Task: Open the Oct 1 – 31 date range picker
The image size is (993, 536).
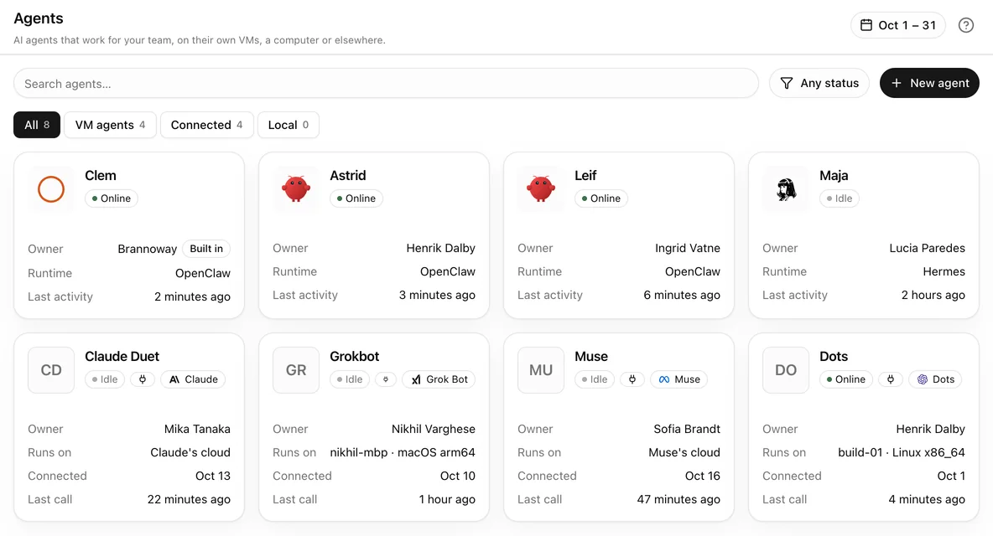Action: (x=898, y=25)
